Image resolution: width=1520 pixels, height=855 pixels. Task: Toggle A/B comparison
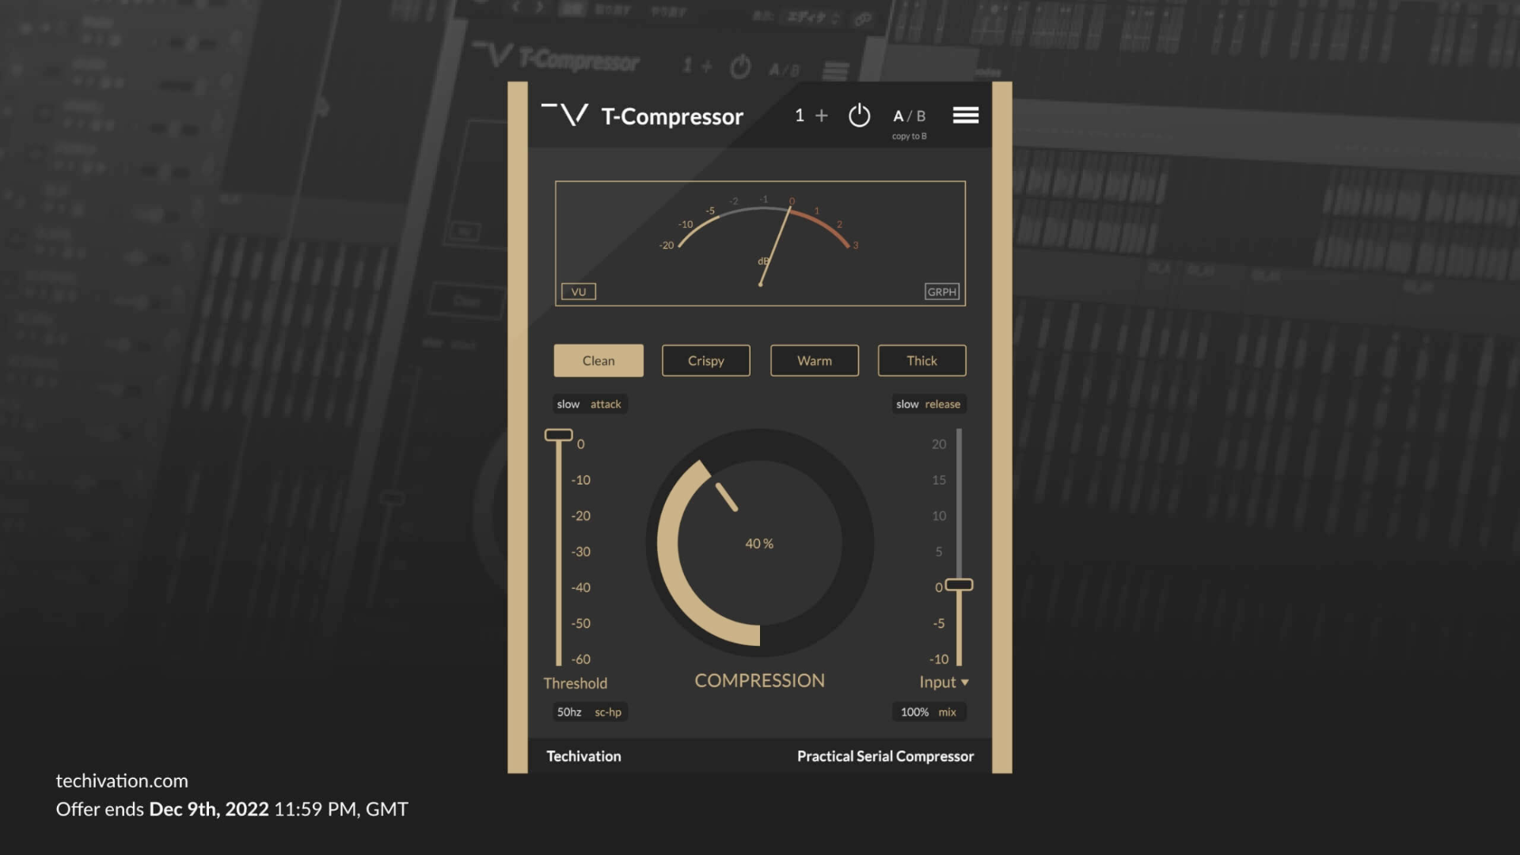pyautogui.click(x=907, y=115)
